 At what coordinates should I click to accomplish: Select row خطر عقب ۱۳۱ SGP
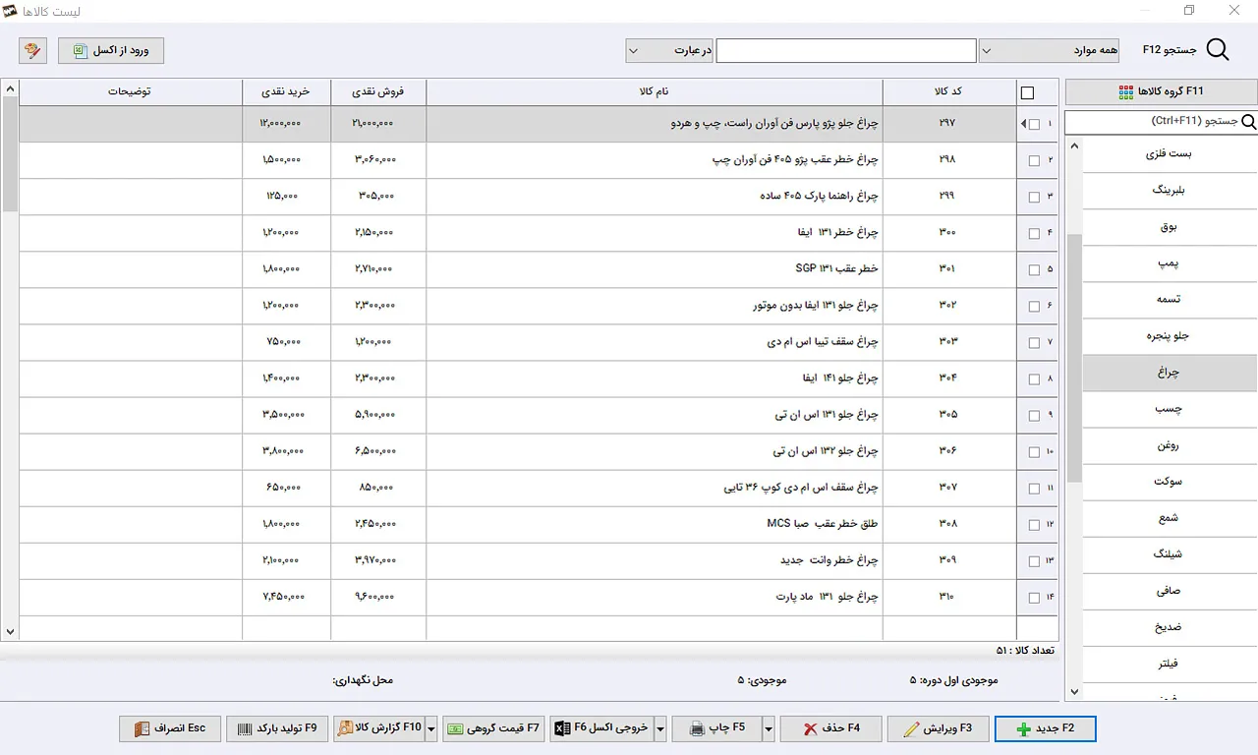[539, 269]
